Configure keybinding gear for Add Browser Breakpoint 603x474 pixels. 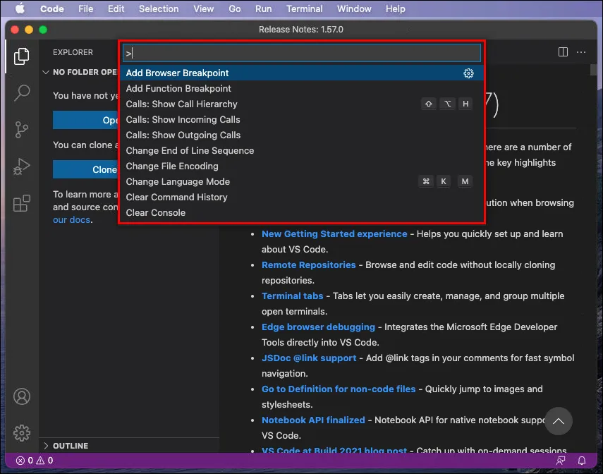468,73
